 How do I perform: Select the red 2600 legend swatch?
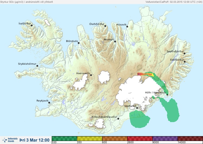pos(140,139)
